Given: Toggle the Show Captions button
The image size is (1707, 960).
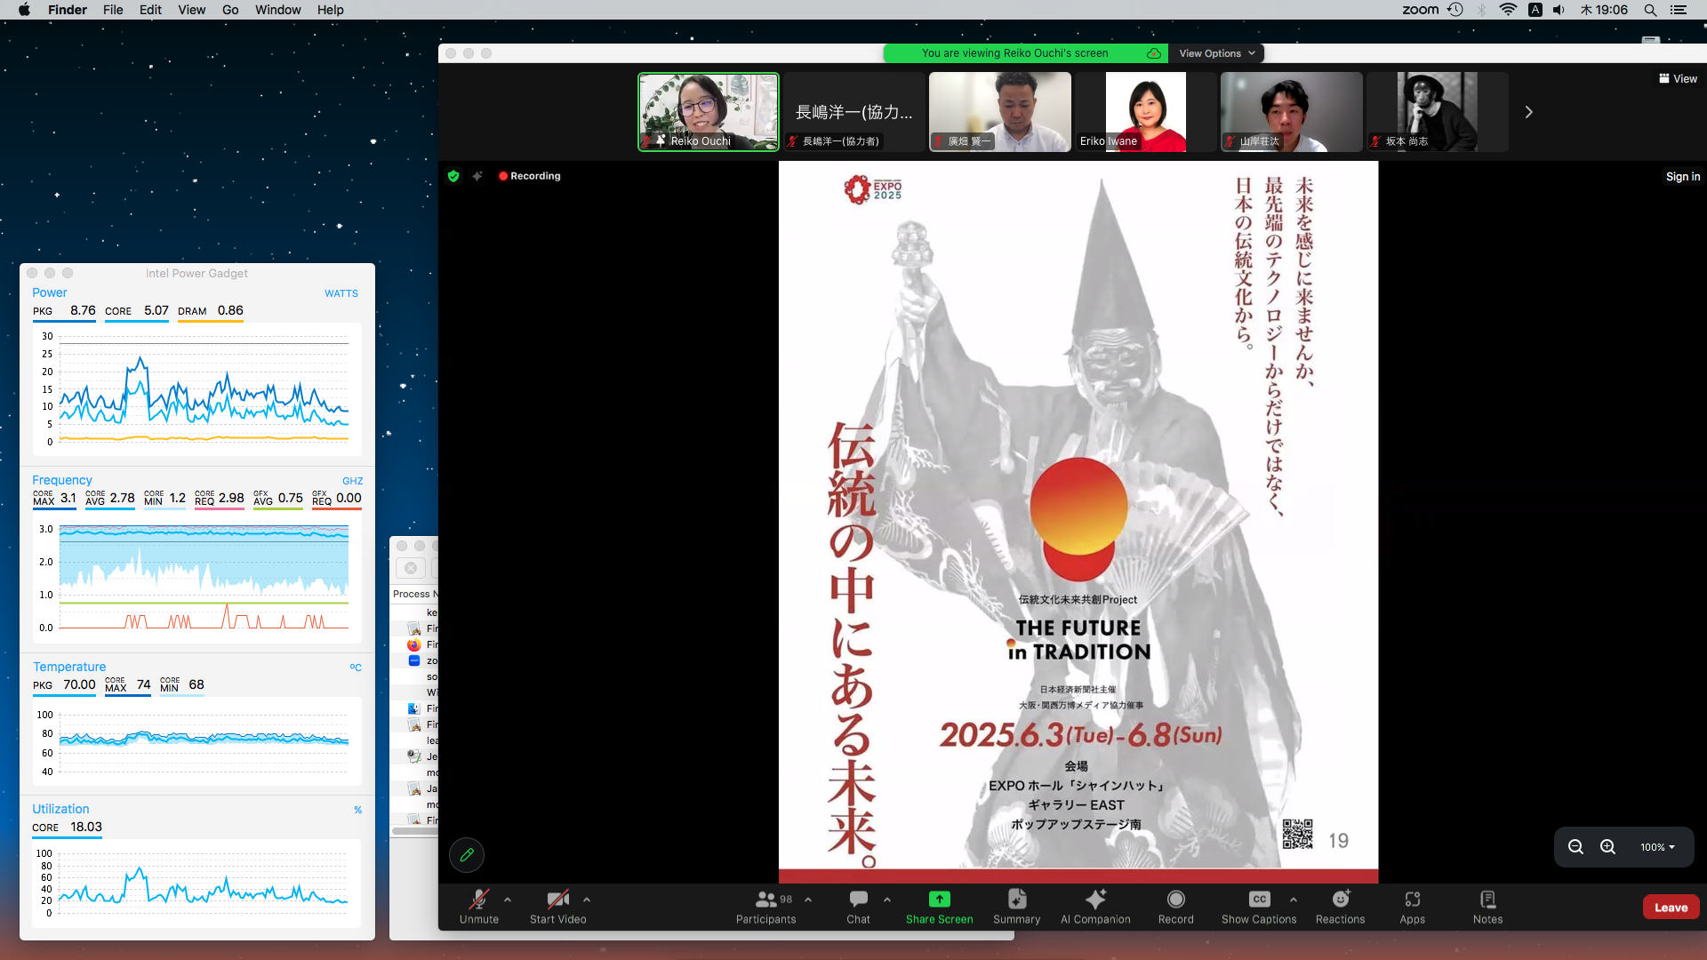Looking at the screenshot, I should [1258, 900].
